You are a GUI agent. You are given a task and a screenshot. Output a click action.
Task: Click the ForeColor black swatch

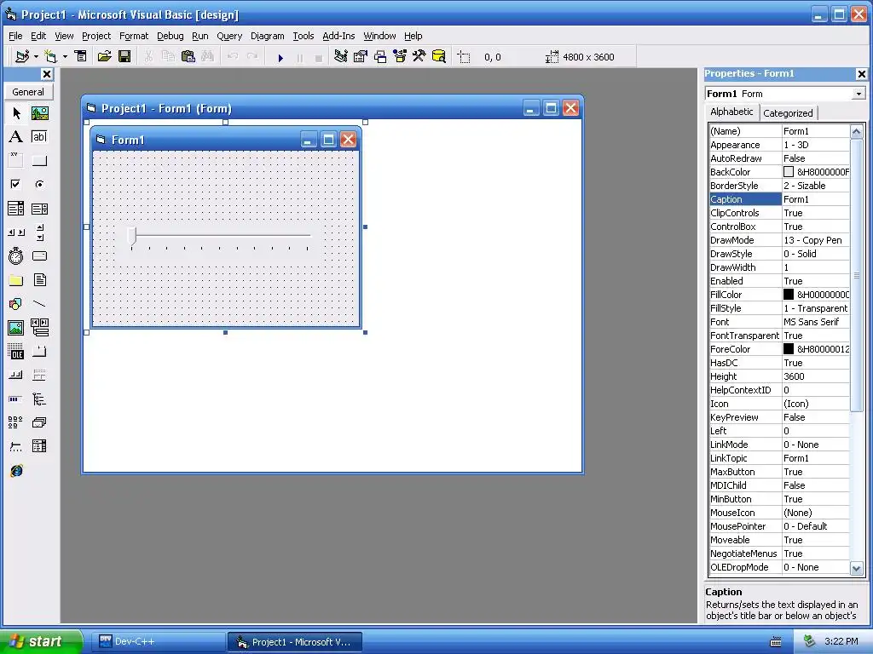coord(789,348)
